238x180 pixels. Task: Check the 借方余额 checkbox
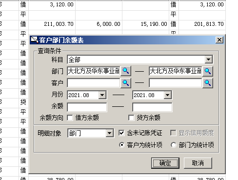coord(70,118)
